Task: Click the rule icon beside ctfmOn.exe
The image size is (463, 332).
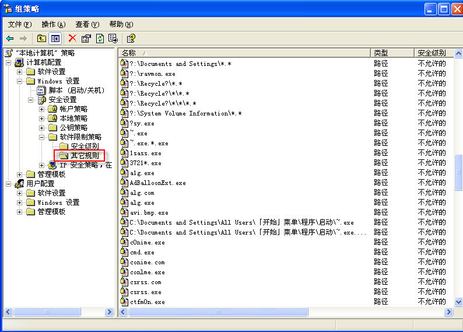Action: pos(124,302)
